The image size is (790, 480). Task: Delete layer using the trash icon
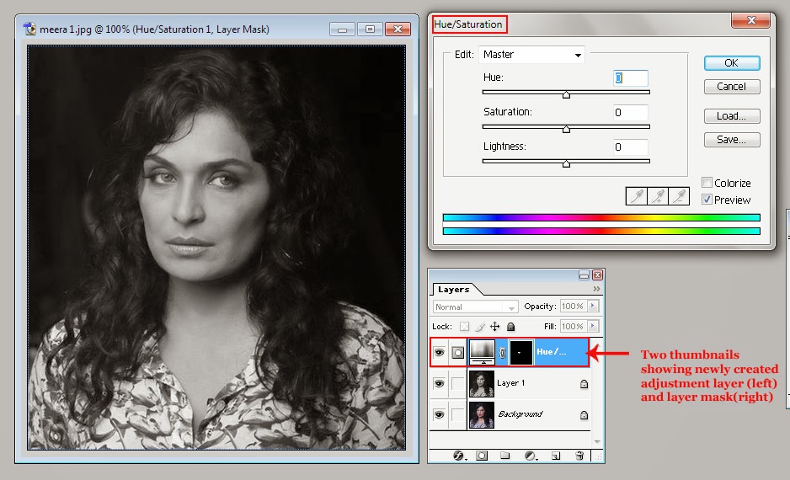coord(579,456)
